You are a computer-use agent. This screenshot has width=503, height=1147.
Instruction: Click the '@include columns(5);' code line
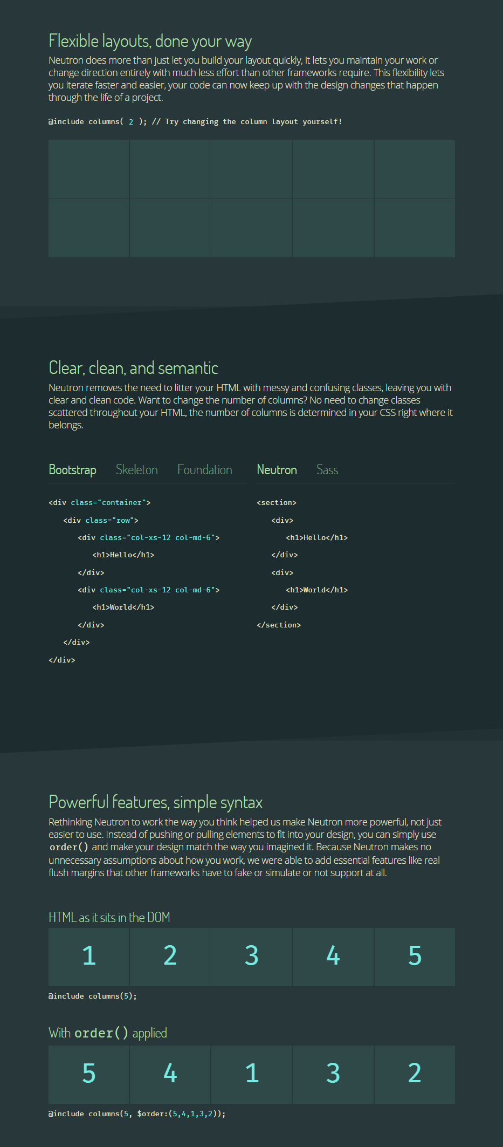tap(92, 996)
